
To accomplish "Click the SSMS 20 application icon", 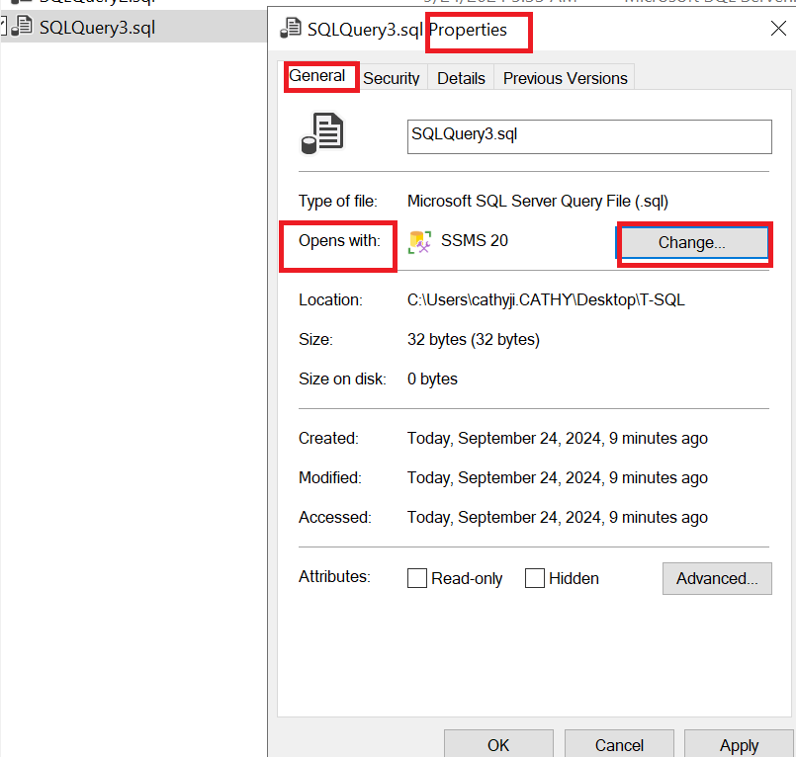I will (420, 241).
